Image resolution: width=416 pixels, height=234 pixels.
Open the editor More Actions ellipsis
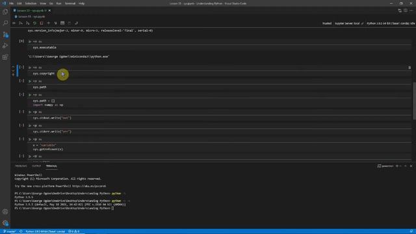[x=411, y=10]
